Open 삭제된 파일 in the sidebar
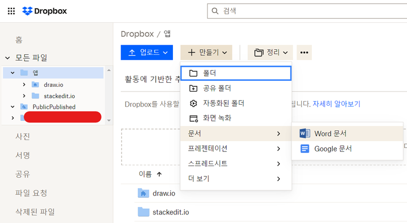 click(x=35, y=212)
